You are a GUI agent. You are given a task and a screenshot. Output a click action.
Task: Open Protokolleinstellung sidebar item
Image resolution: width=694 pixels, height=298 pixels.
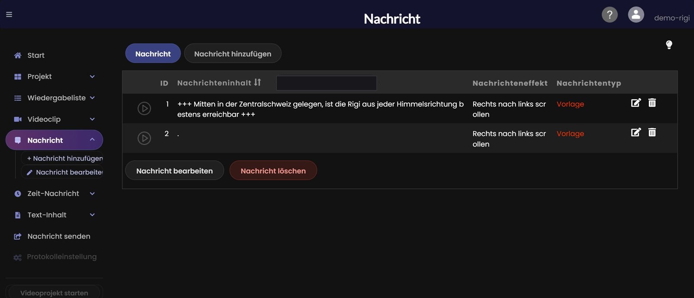click(62, 256)
